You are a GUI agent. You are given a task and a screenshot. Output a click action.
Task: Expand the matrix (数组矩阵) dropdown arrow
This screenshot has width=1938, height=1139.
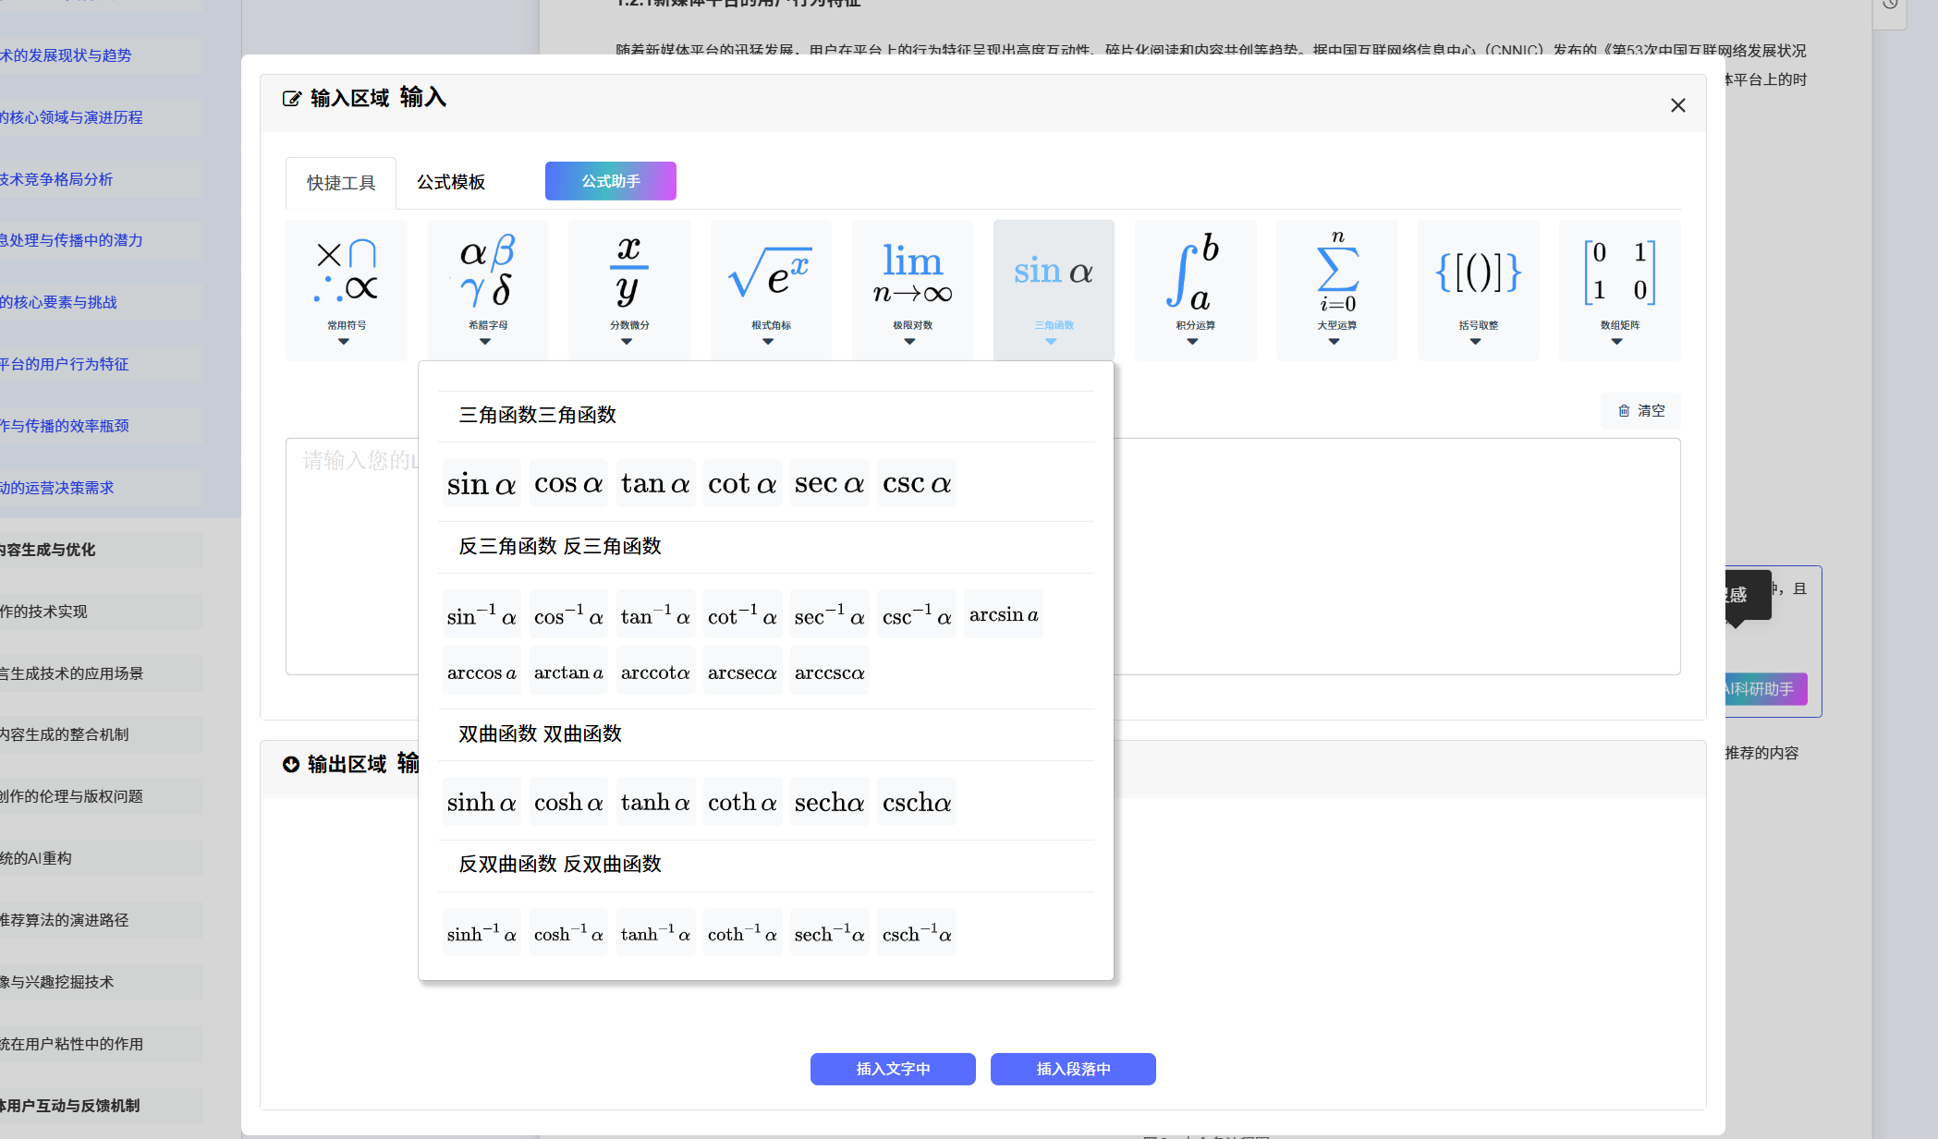tap(1616, 342)
